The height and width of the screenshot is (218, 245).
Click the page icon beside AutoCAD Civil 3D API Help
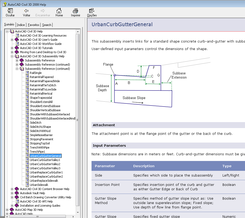(17, 201)
